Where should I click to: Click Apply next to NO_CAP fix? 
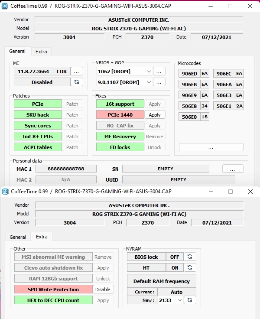pyautogui.click(x=155, y=126)
